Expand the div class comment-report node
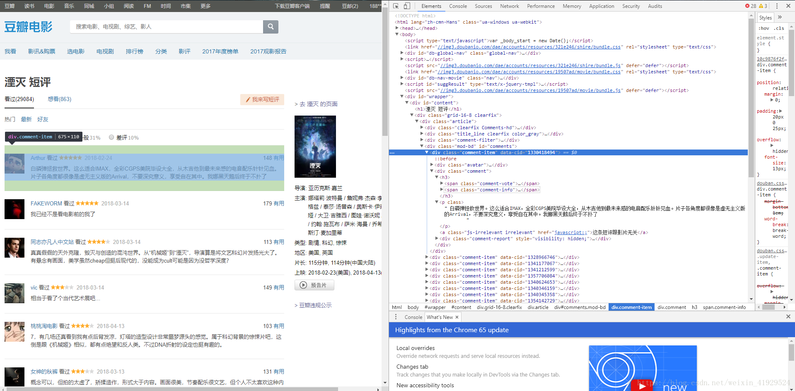The image size is (795, 391). (x=437, y=239)
